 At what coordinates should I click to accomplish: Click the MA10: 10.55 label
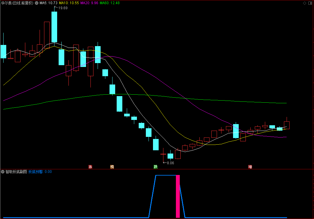pyautogui.click(x=69, y=3)
